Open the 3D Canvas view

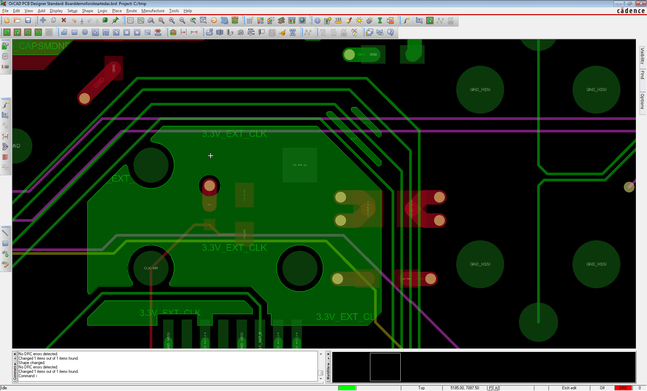point(224,21)
